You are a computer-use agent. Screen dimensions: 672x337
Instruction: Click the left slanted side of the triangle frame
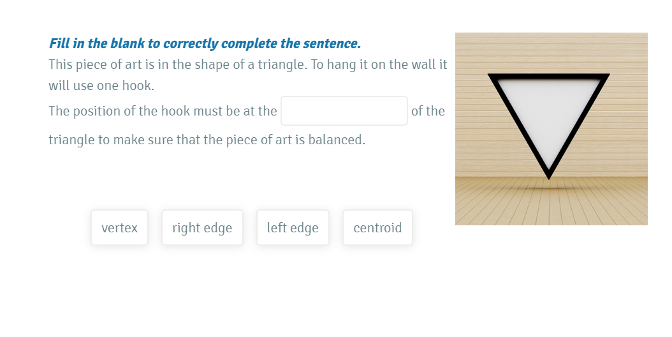518,124
